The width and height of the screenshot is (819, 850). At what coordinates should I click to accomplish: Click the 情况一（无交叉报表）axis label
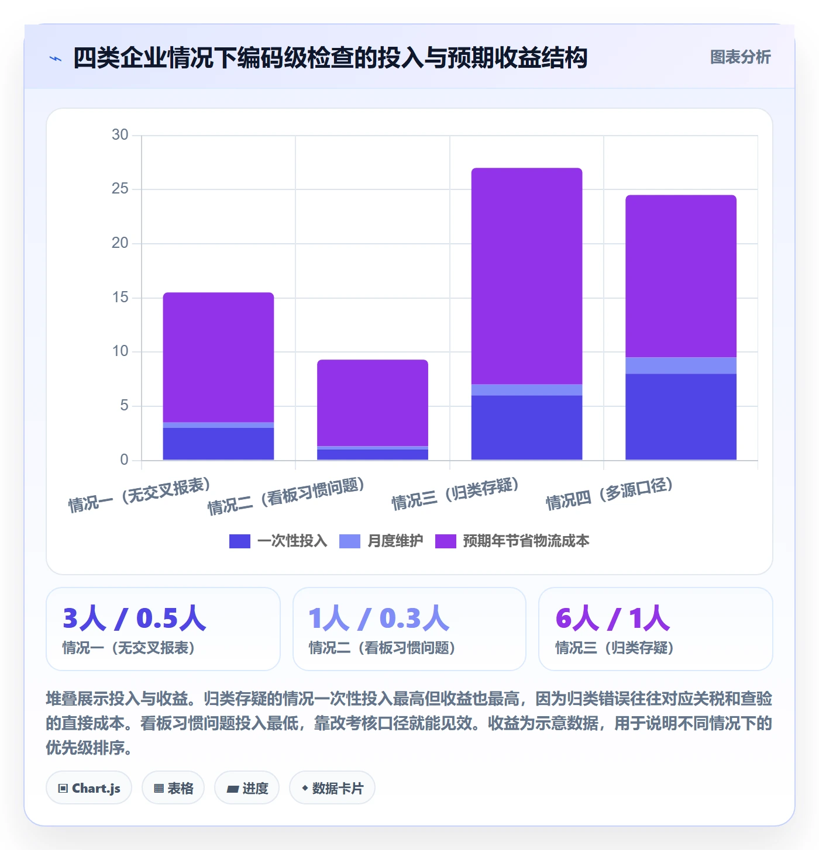click(139, 495)
